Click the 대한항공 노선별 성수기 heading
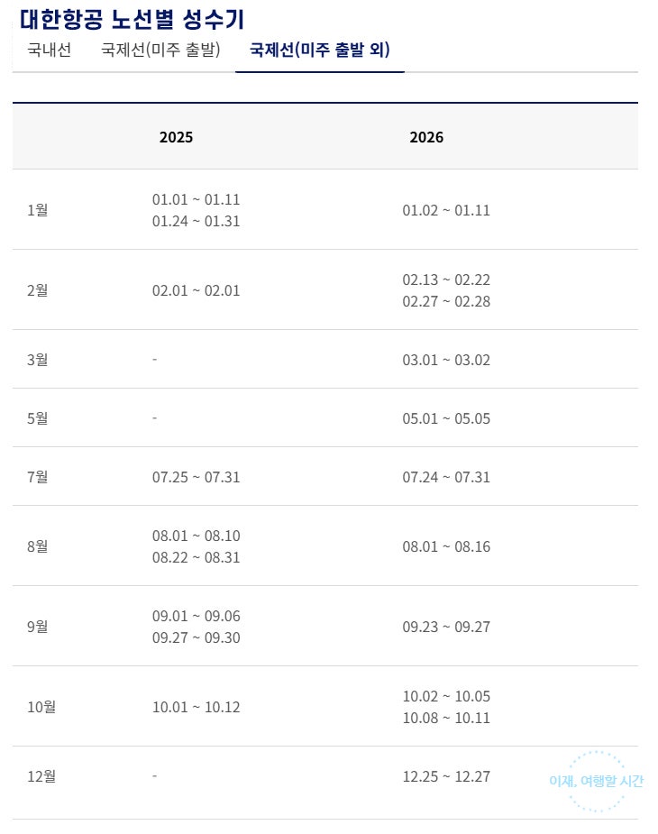The width and height of the screenshot is (658, 834). point(132,18)
